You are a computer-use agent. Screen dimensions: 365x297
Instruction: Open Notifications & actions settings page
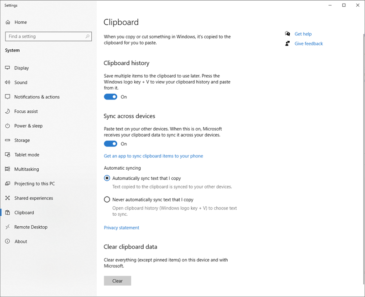click(37, 97)
